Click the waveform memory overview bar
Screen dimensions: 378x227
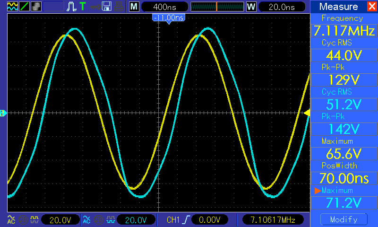click(217, 7)
